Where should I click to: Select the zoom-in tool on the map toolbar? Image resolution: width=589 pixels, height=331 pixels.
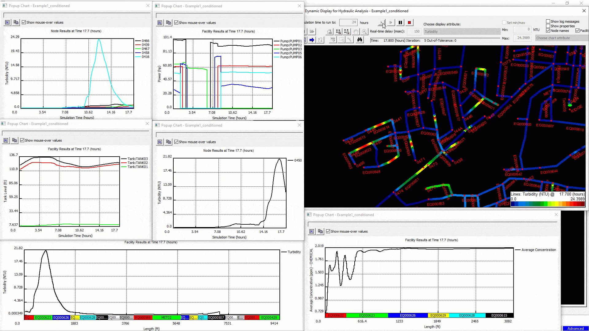click(x=365, y=31)
